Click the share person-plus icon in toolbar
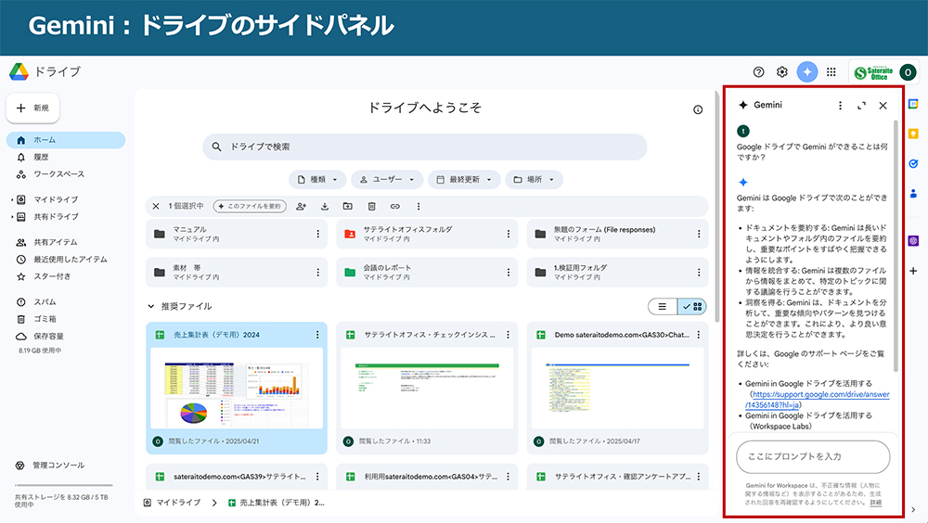Screen dimensions: 928x523 (302, 206)
